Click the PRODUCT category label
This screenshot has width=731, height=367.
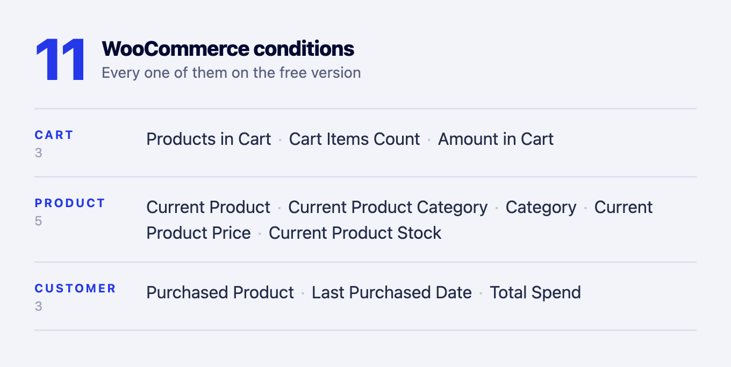(x=70, y=203)
